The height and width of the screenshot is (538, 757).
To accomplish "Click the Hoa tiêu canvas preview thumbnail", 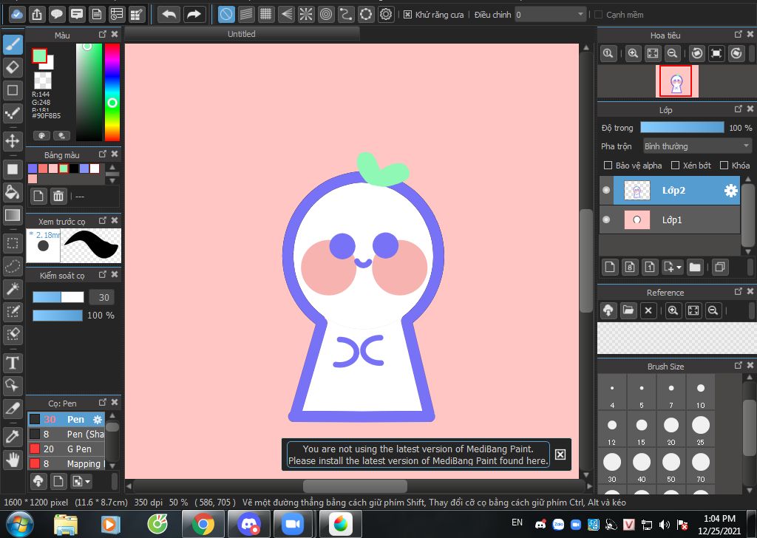I will (676, 81).
